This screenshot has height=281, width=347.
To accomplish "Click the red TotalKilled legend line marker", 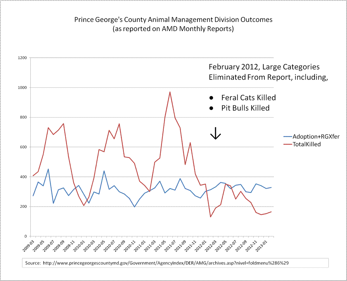I will [x=287, y=144].
